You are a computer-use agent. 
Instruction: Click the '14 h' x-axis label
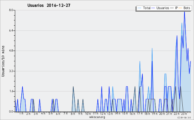click(117, 114)
